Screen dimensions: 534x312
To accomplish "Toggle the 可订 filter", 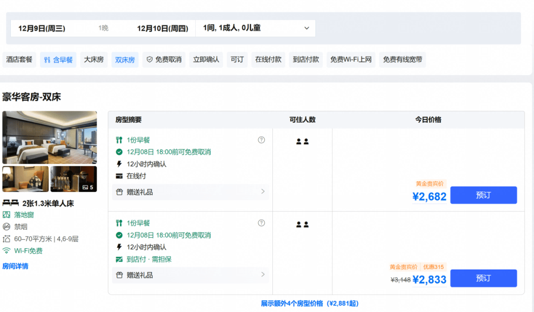I will tap(237, 60).
